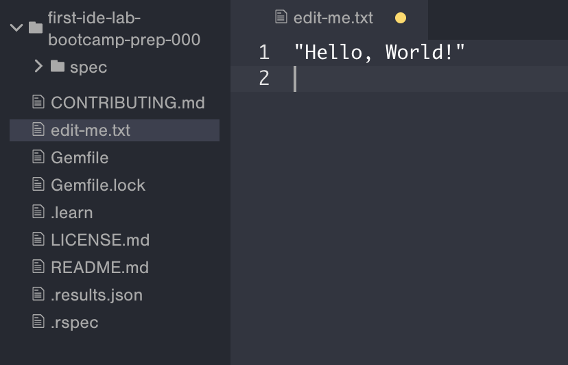
Task: Click the file icon beside .results.json
Action: pos(38,295)
